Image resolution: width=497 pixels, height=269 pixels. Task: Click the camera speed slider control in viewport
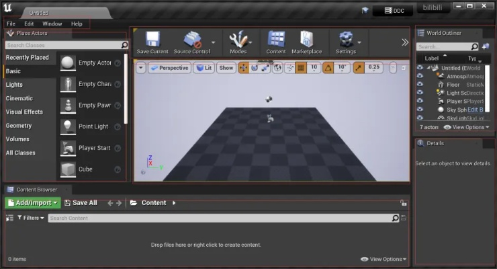393,68
